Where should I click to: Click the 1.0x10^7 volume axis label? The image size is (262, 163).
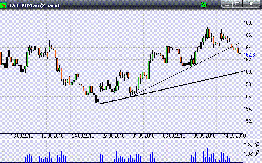(251, 154)
